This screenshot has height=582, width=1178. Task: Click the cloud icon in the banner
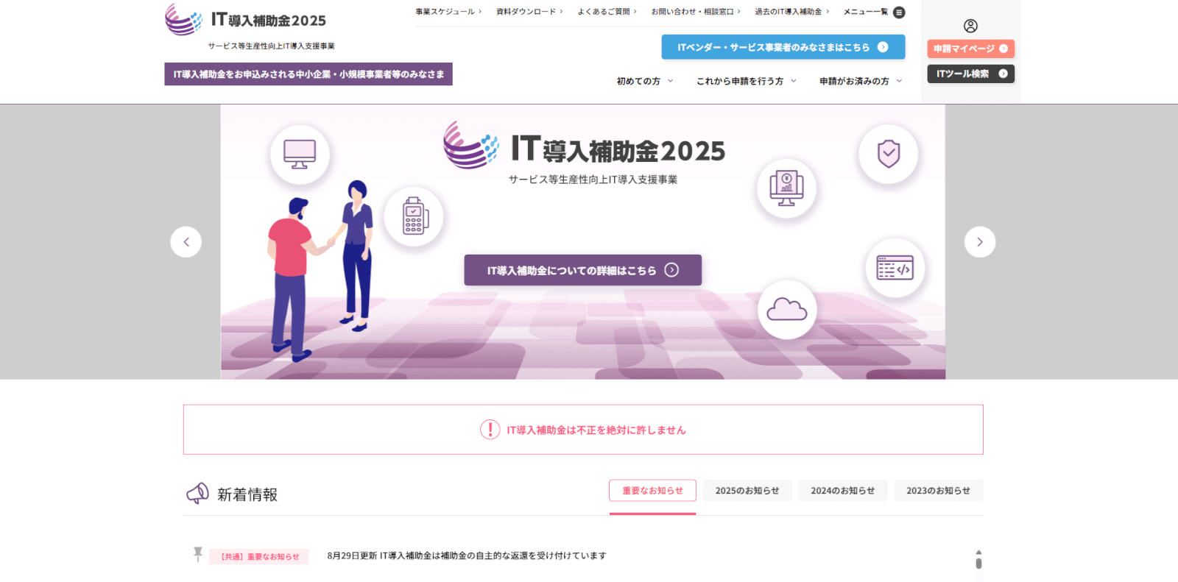point(787,310)
